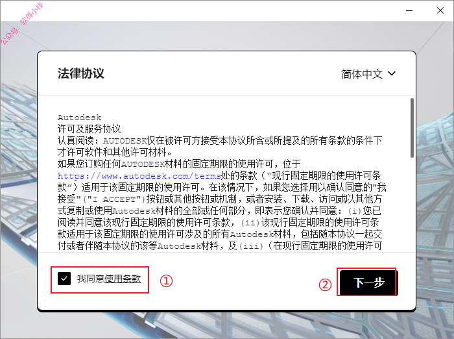Screen dimensions: 454x339
Task: Open the 简体中文 language dropdown
Action: (368, 74)
